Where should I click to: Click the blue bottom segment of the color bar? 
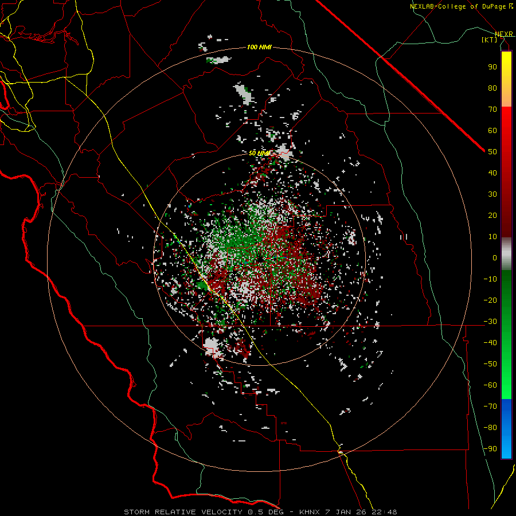point(506,428)
